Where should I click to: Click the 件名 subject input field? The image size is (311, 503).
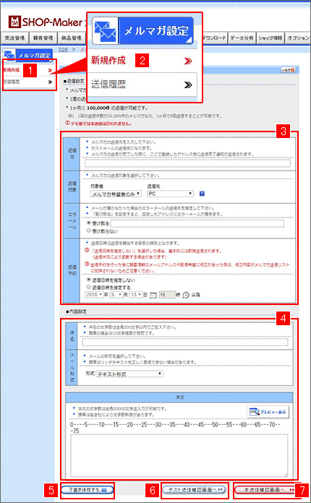[185, 343]
